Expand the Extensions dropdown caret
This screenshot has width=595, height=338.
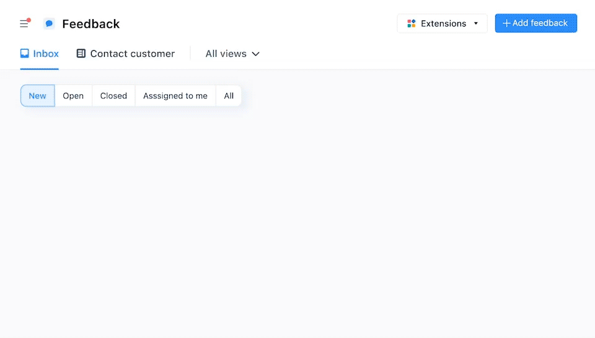[x=476, y=24]
